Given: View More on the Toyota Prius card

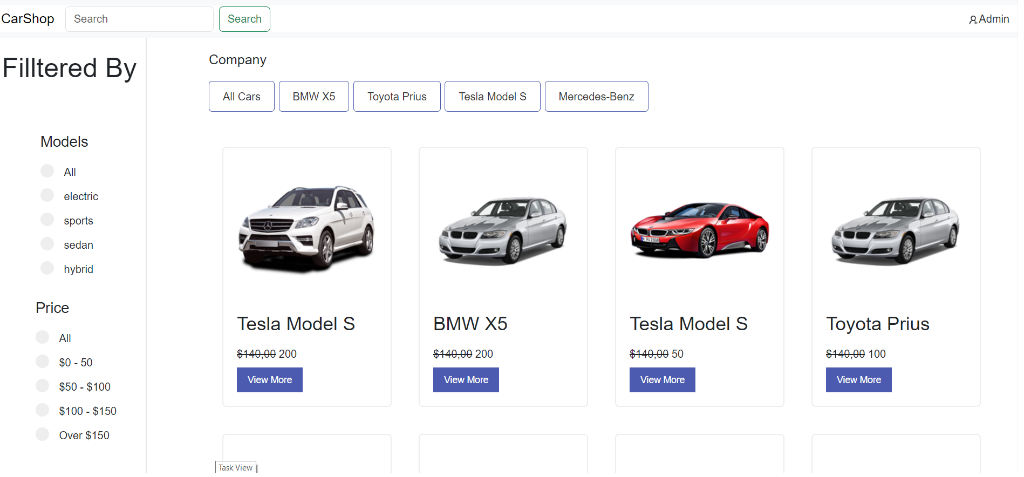Looking at the screenshot, I should 859,380.
